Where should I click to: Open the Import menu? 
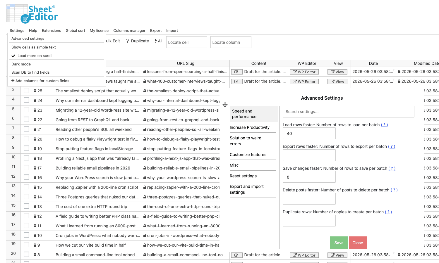pyautogui.click(x=172, y=30)
